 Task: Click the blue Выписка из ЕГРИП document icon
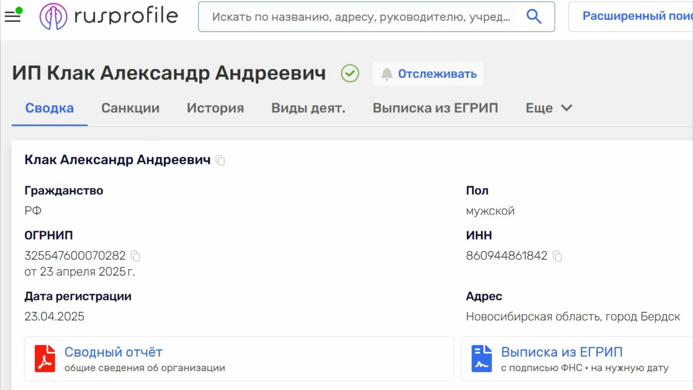click(481, 359)
